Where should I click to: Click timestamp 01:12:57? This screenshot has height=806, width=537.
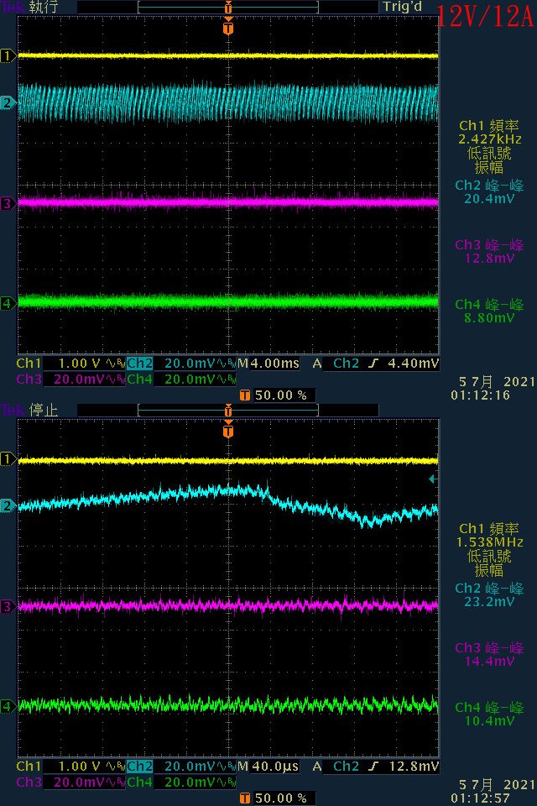[x=481, y=798]
